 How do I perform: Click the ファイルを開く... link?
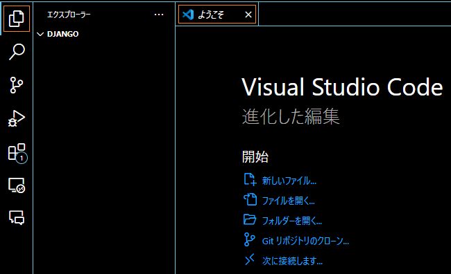288,201
